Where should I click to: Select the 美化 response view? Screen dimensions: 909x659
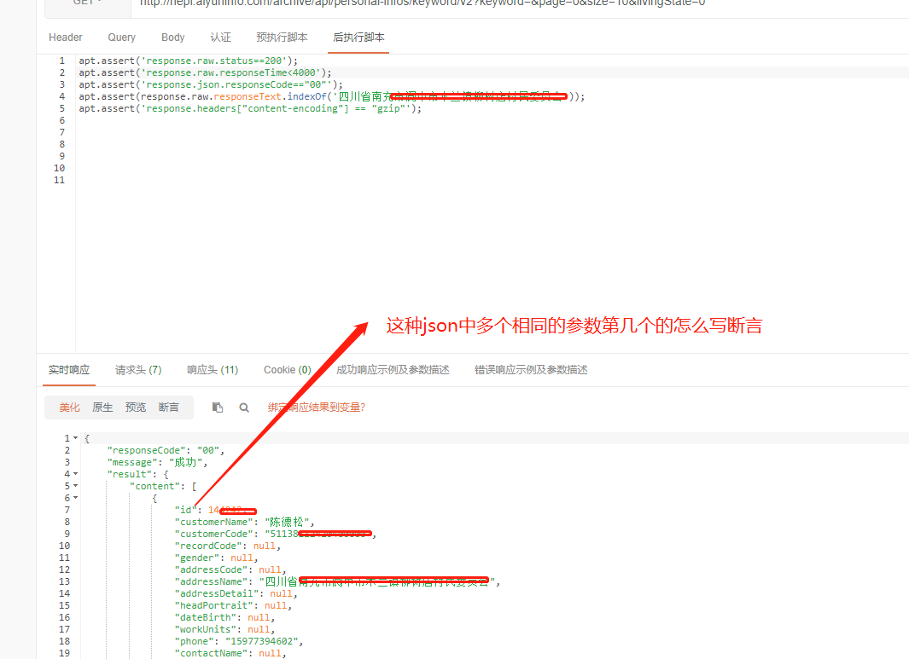[x=70, y=408]
